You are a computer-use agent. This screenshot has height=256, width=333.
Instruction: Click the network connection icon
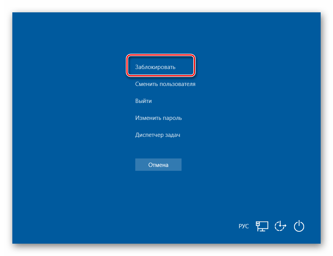262,226
